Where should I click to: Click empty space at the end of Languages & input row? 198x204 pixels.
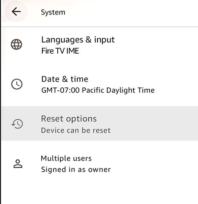156,45
